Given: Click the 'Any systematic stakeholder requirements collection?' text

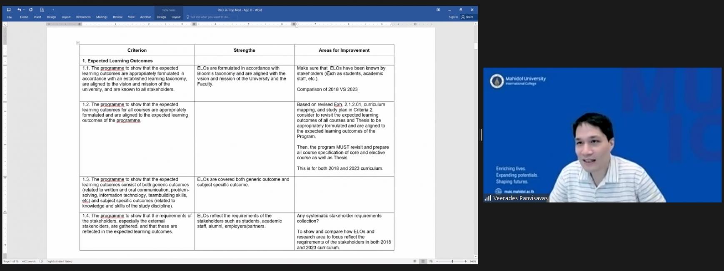Looking at the screenshot, I should pyautogui.click(x=339, y=218).
